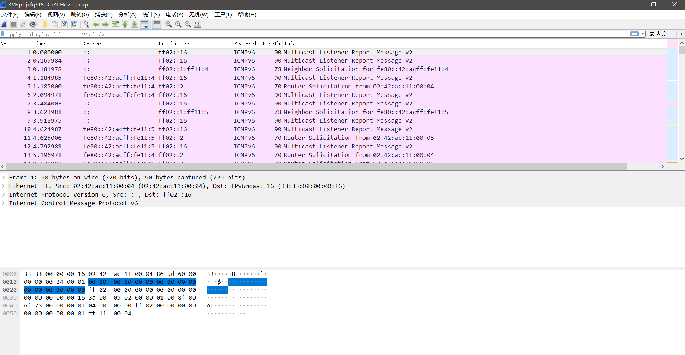Toggle packet list colorization
The image size is (685, 355).
pyautogui.click(x=156, y=24)
